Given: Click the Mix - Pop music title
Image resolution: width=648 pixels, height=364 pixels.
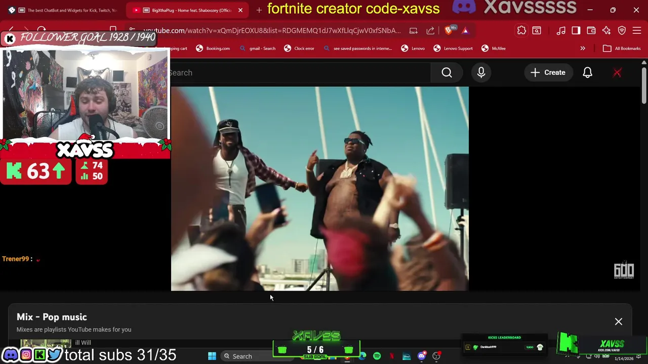Looking at the screenshot, I should (x=52, y=317).
